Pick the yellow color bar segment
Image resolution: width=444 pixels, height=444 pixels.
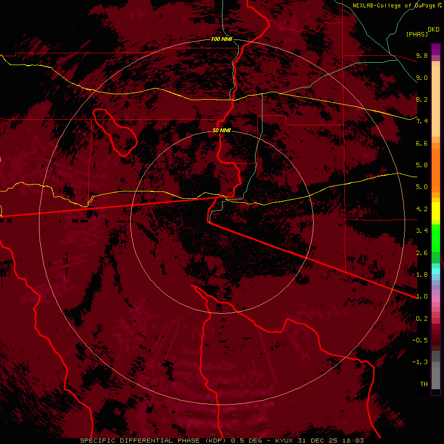436,211
